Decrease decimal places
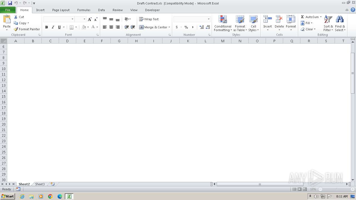The image size is (356, 200). click(208, 27)
